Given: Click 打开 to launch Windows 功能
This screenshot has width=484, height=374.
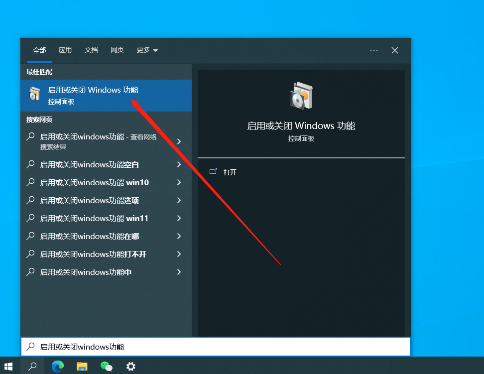Looking at the screenshot, I should pyautogui.click(x=229, y=171).
